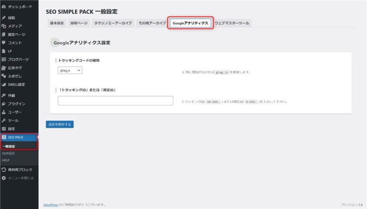The height and width of the screenshot is (209, 367).
Task: Click the user icon beside ユーザー
Action: (x=4, y=112)
